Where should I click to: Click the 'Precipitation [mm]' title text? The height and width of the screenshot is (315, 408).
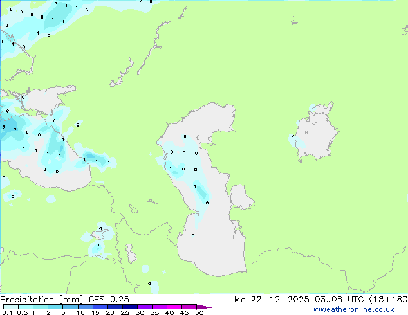(x=41, y=300)
